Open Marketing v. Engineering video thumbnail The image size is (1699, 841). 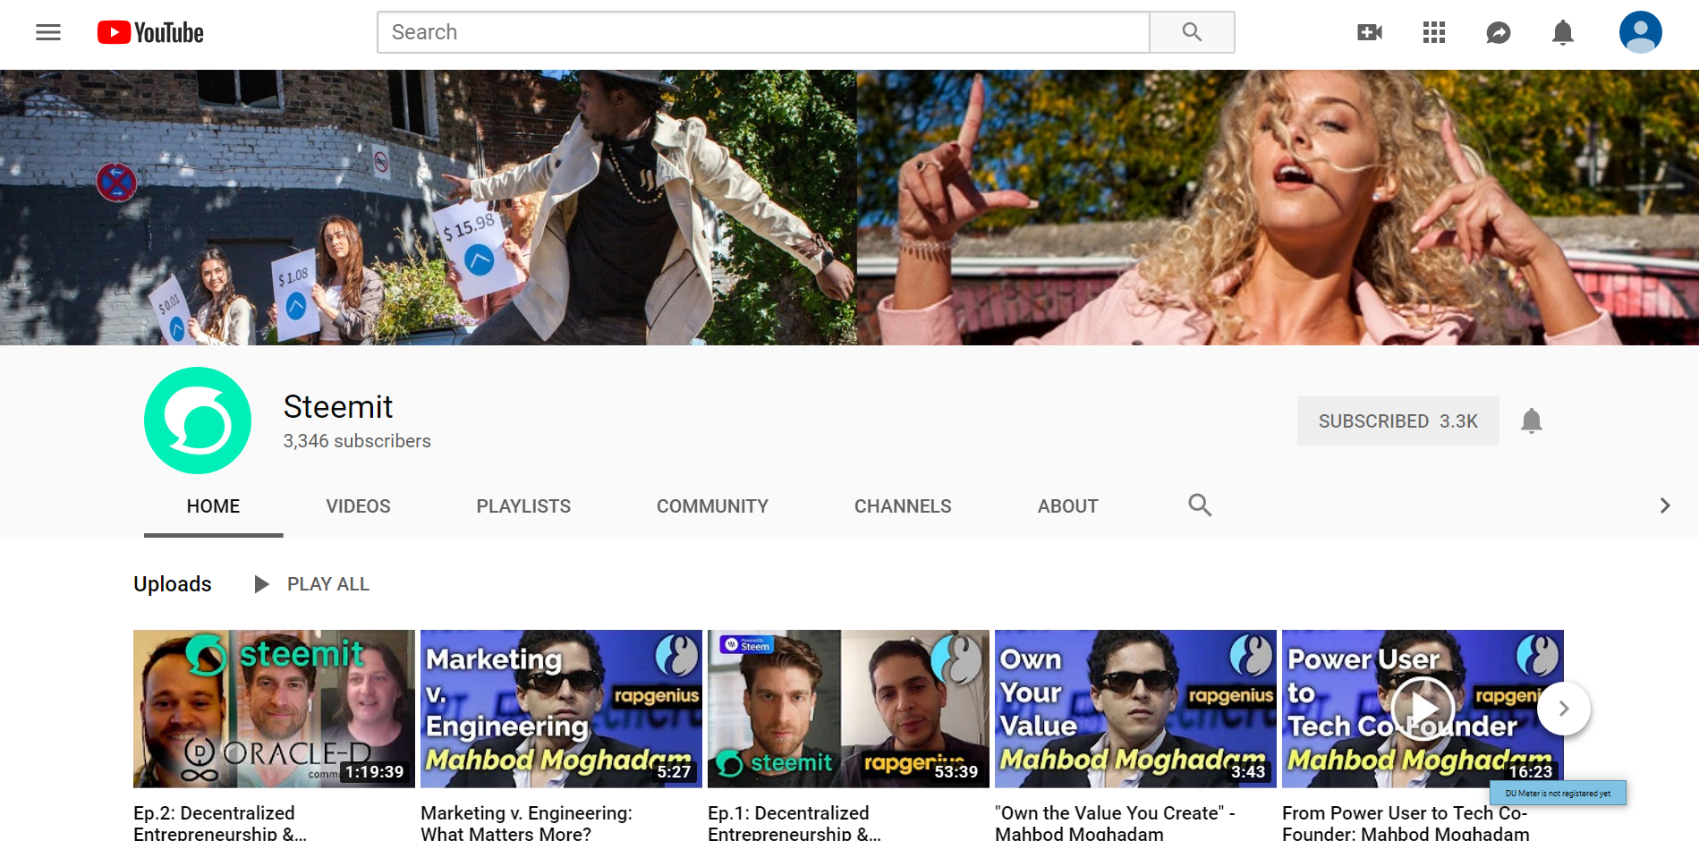click(x=561, y=709)
